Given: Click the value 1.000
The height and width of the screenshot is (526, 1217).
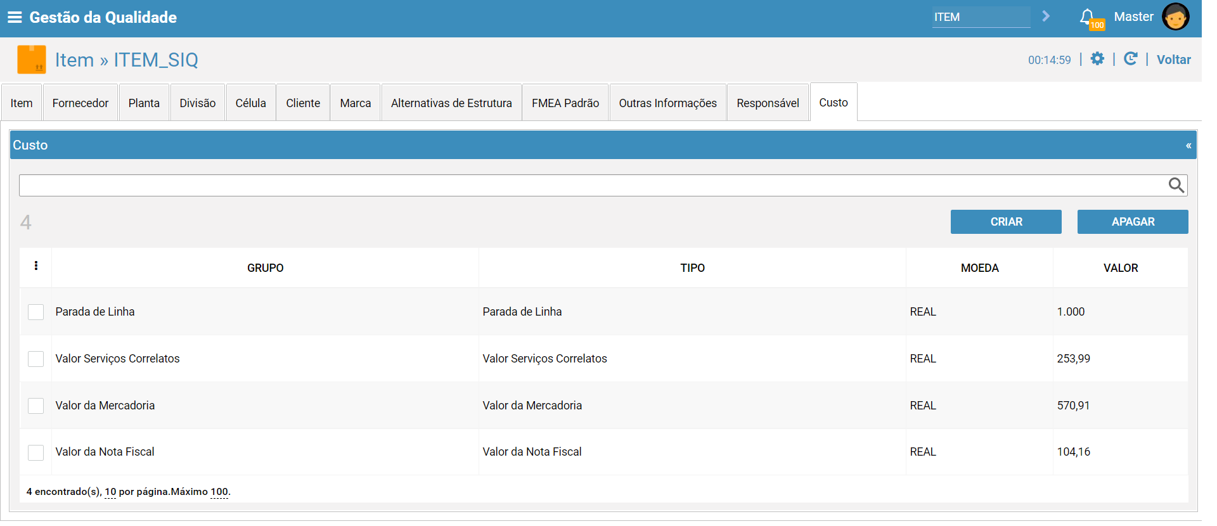Looking at the screenshot, I should pos(1071,312).
